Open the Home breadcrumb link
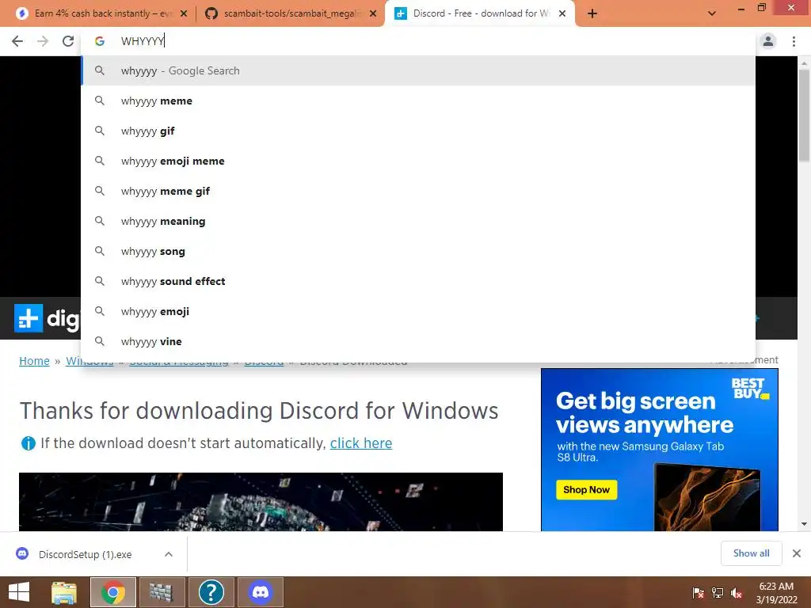The height and width of the screenshot is (608, 811). coord(34,361)
